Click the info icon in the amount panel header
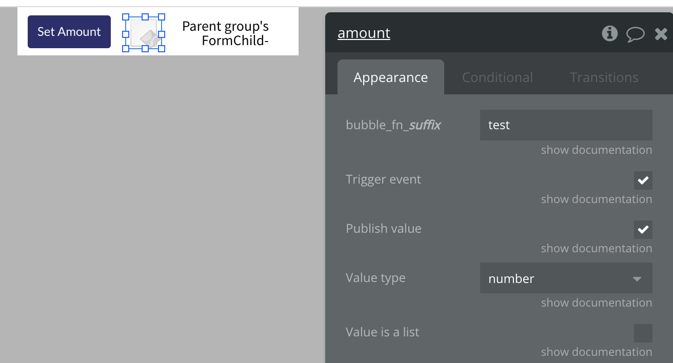 609,34
